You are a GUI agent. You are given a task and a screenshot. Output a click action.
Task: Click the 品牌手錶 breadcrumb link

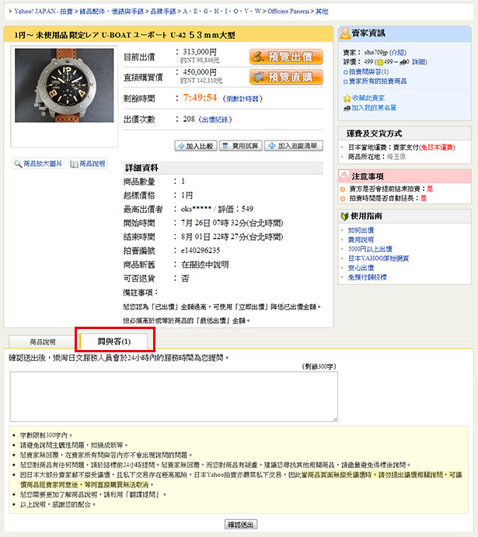pyautogui.click(x=163, y=12)
